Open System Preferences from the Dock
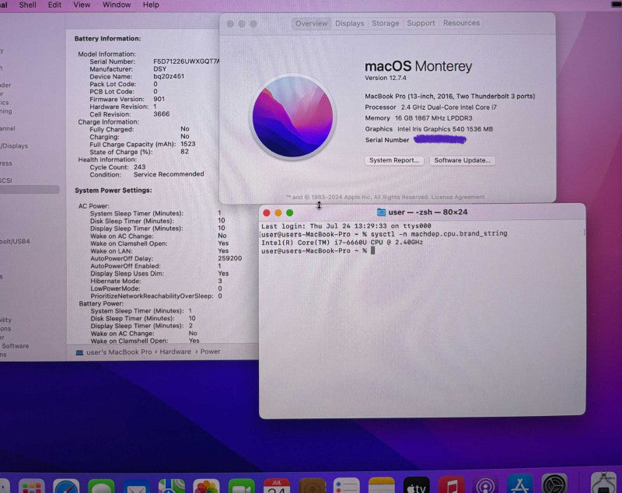622x493 pixels. tap(554, 484)
